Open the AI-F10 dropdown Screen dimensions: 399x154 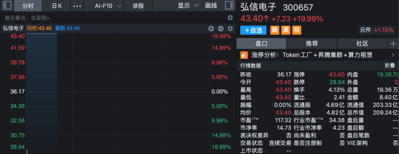(x=103, y=6)
